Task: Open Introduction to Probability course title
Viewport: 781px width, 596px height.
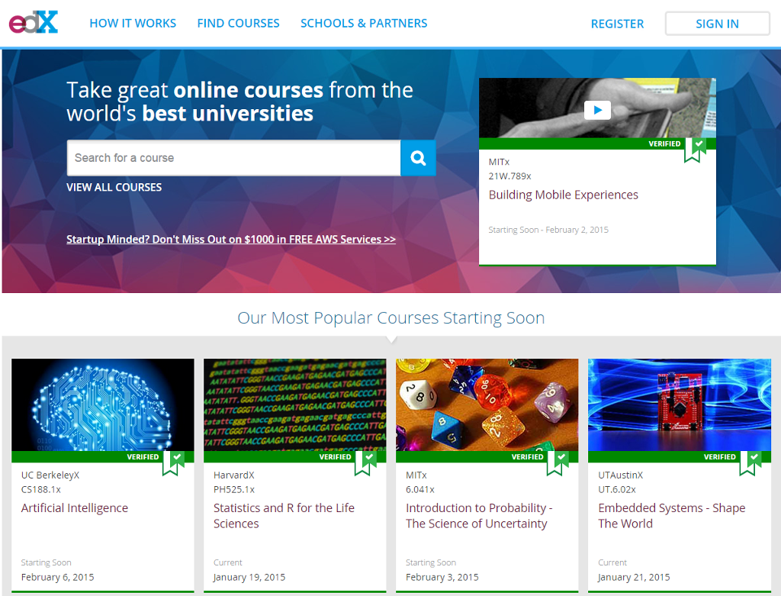Action: [479, 516]
